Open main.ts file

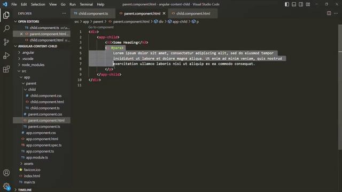(29, 182)
